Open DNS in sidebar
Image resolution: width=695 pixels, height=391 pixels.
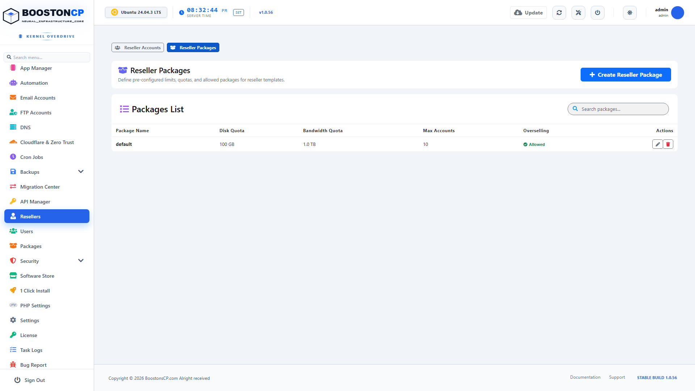[47, 127]
